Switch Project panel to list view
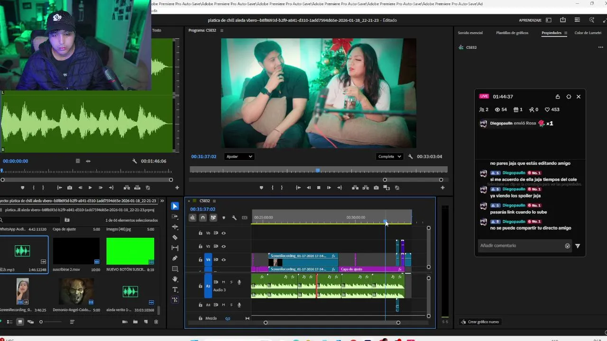Viewport: 607px width, 341px height. [9, 322]
